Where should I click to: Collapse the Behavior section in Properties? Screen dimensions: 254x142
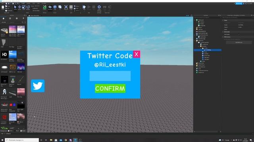(x=223, y=32)
